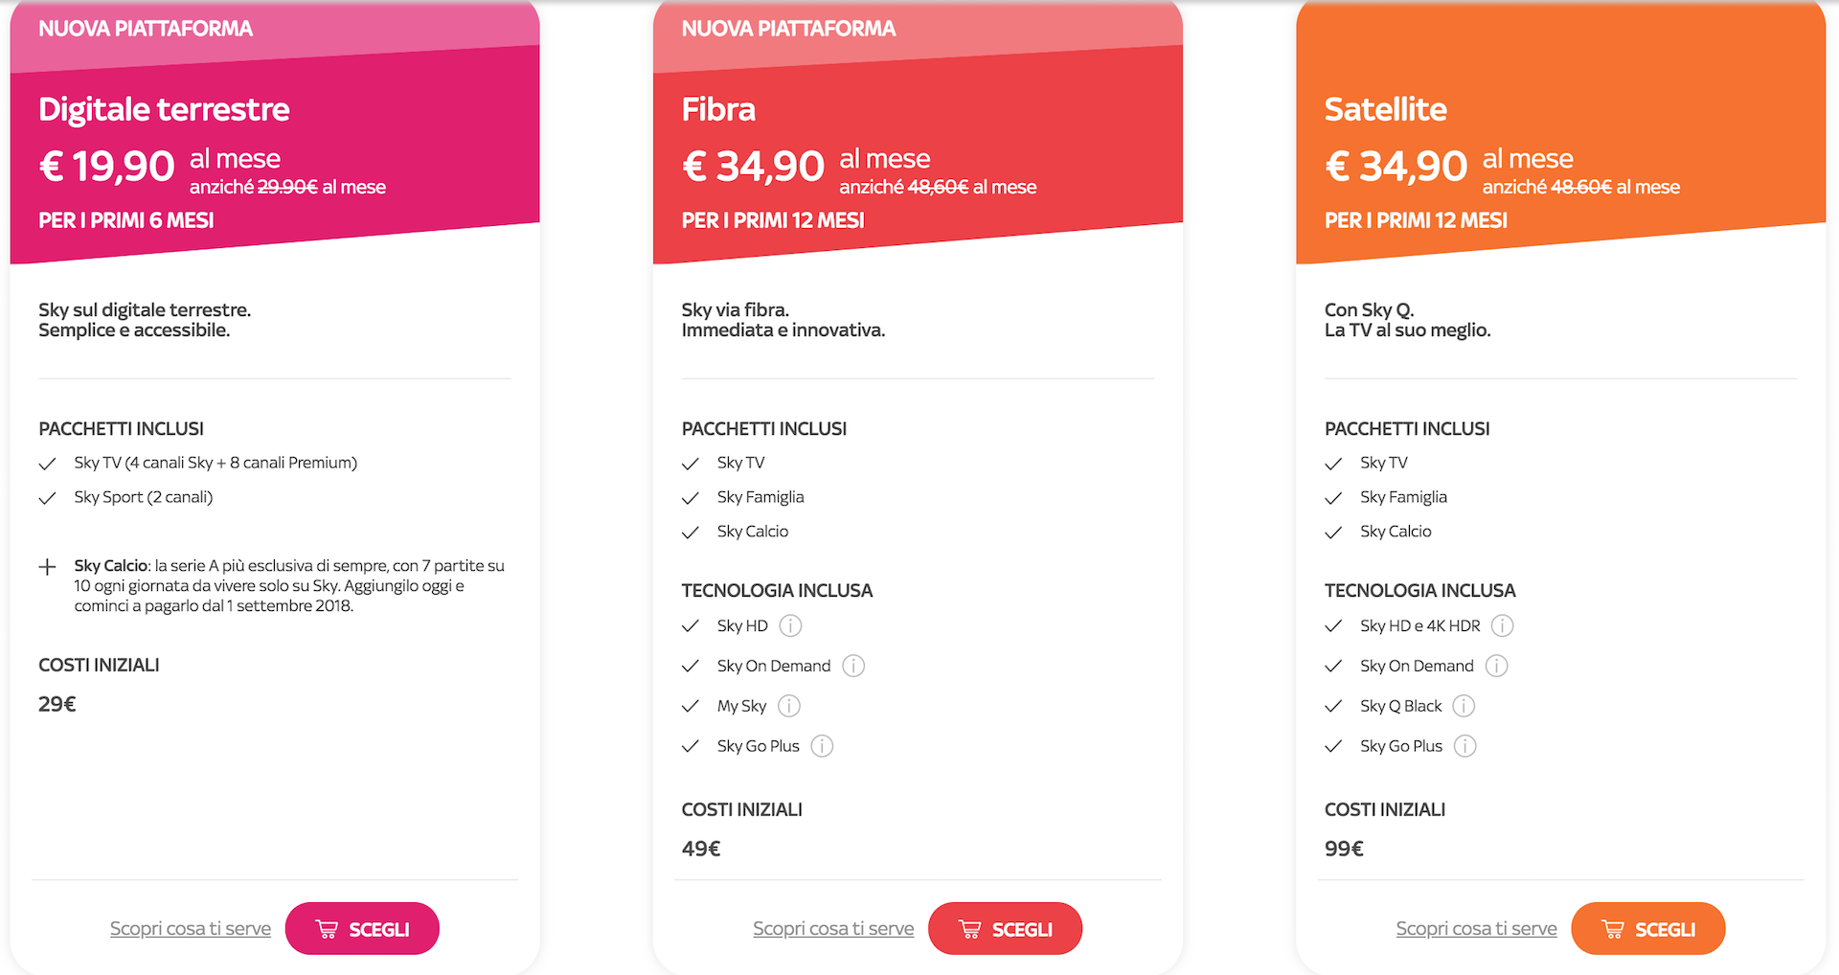Click the Sky Calcio checkmark in Fibra
This screenshot has height=975, width=1839.
coord(691,533)
